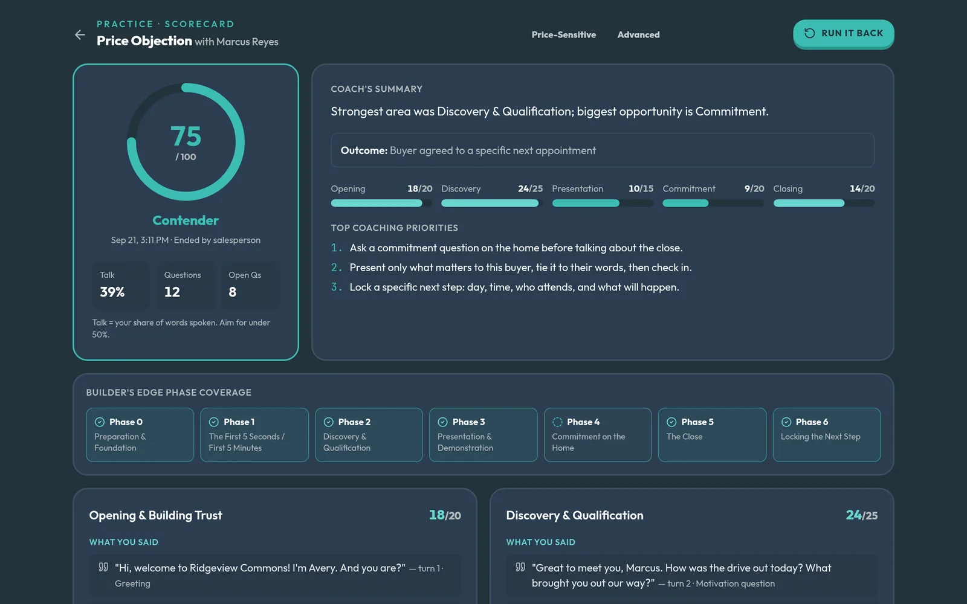Click the Opening score progress bar
The height and width of the screenshot is (604, 967).
[381, 204]
